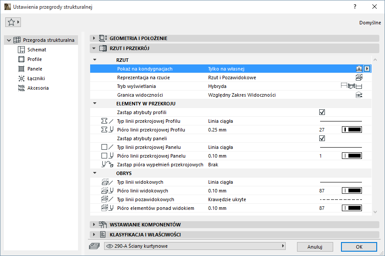The image size is (385, 256).
Task: Click the Brak value for fill pens
Action: (x=213, y=165)
